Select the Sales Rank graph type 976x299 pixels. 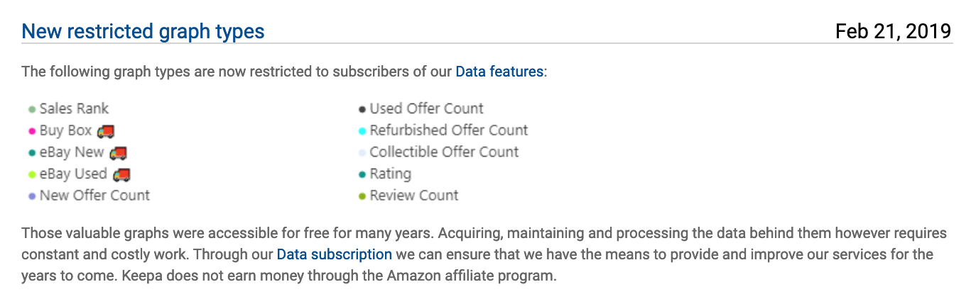(74, 108)
